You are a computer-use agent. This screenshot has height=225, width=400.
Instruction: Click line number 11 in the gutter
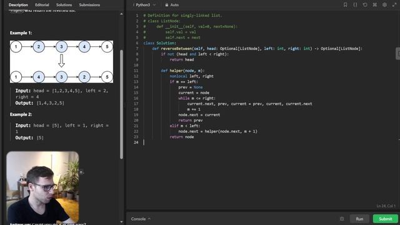pyautogui.click(x=136, y=71)
